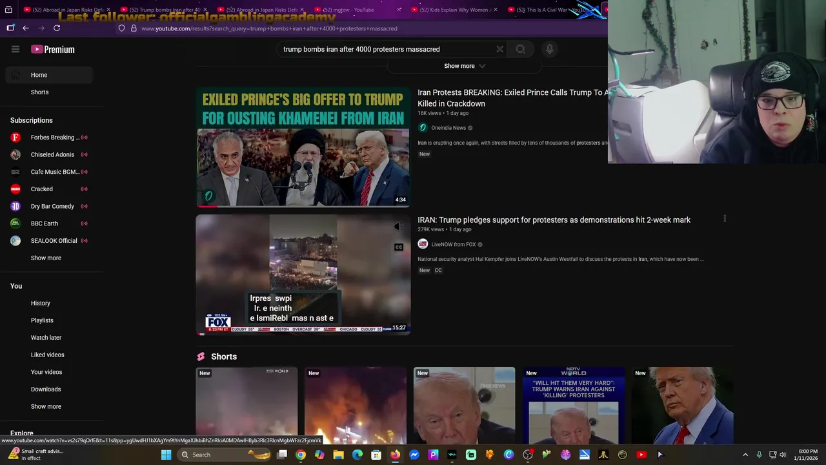Switch to Firefox in the taskbar
The width and height of the screenshot is (826, 465).
(x=395, y=455)
